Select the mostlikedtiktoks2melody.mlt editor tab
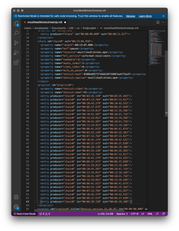Viewport: 179px width, 231px height. pyautogui.click(x=45, y=22)
